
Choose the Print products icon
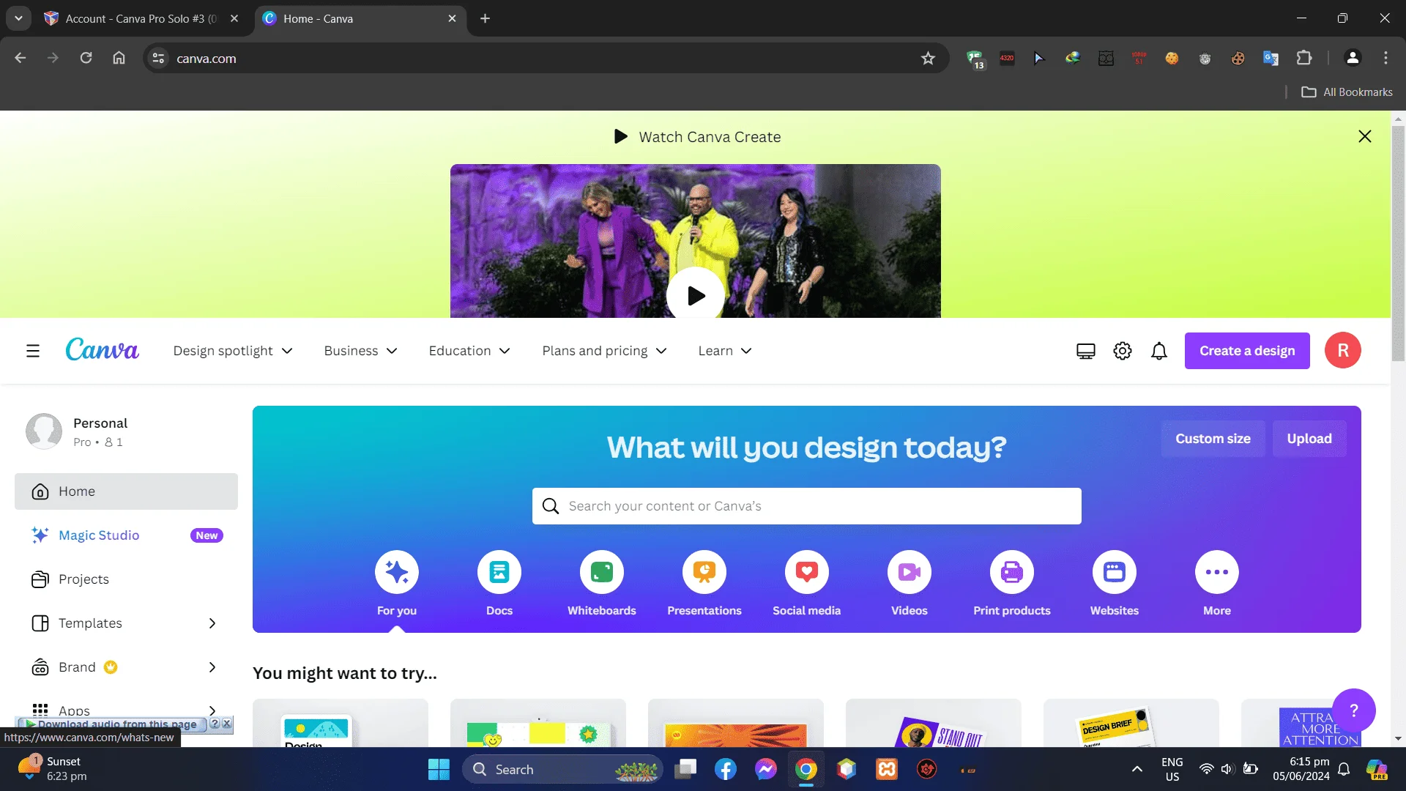click(x=1012, y=572)
